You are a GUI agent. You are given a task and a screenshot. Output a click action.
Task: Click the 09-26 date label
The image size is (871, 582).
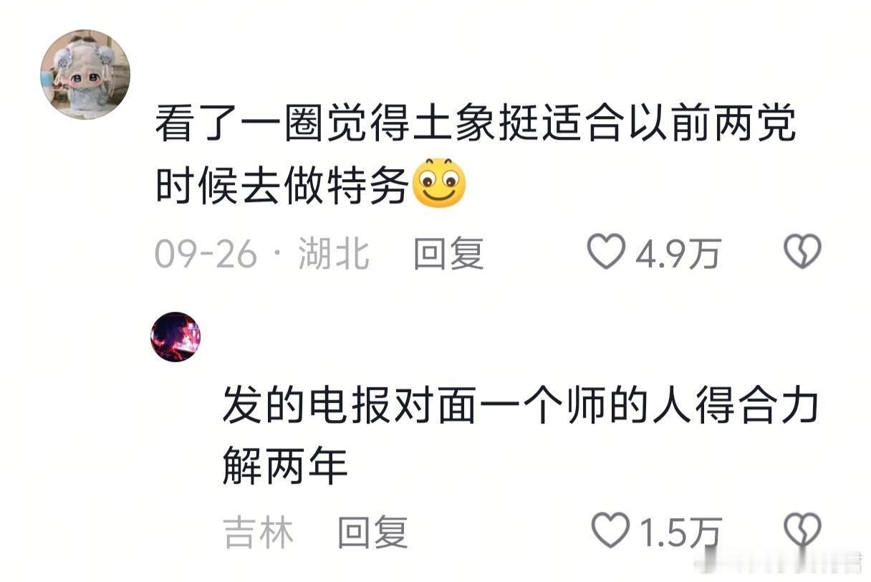coord(206,254)
